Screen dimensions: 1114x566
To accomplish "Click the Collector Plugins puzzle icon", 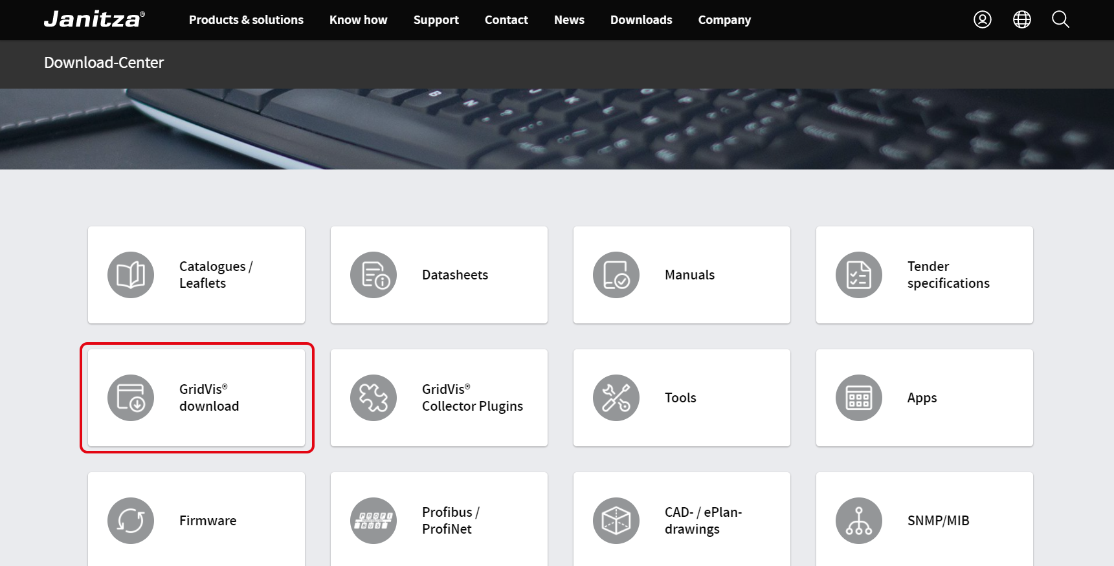I will (373, 398).
